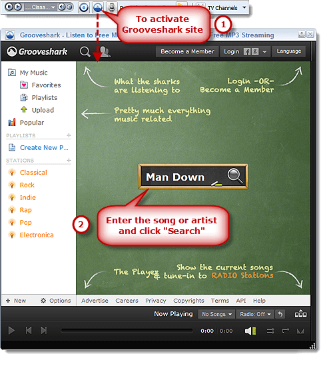The image size is (333, 370).
Task: Open Playlists in the sidebar
Action: coord(39,97)
